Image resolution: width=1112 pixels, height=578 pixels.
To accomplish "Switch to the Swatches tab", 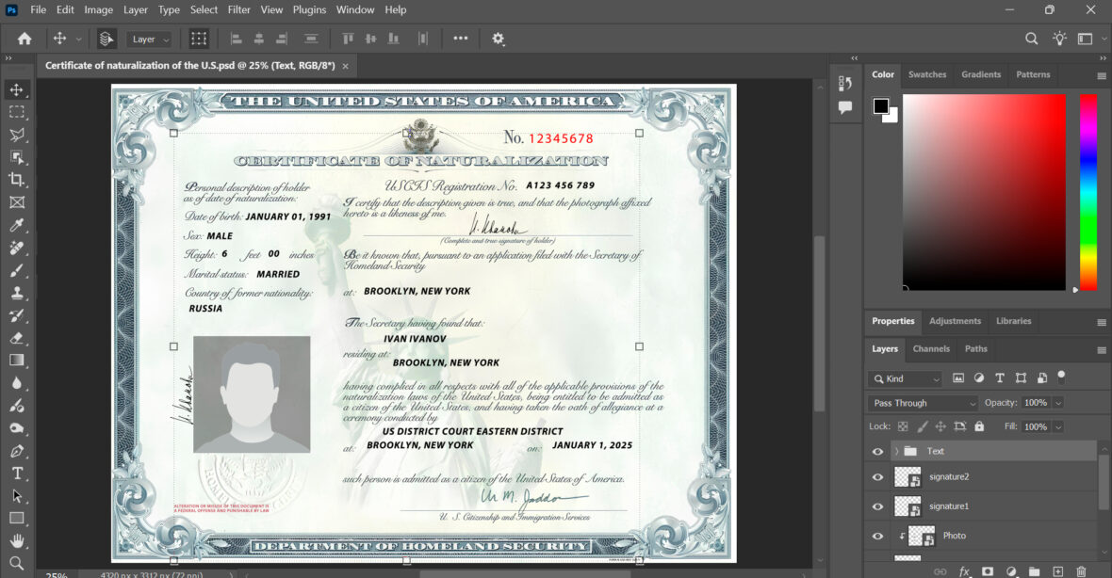I will (927, 74).
